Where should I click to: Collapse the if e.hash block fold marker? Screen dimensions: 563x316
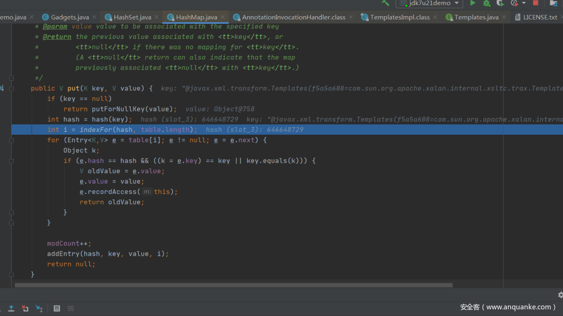(x=11, y=161)
